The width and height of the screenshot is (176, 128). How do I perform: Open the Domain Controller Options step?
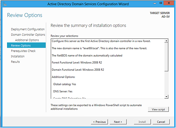pos(28,35)
